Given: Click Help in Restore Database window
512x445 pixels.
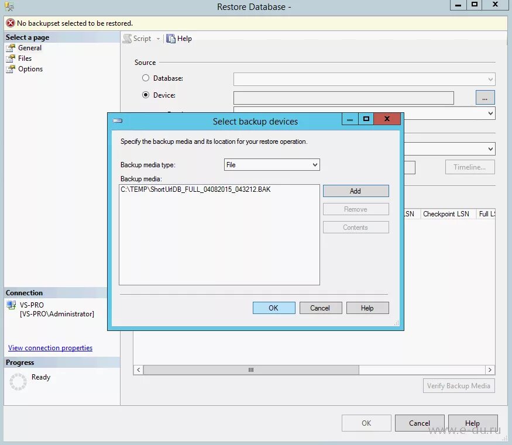Looking at the screenshot, I should pyautogui.click(x=473, y=423).
